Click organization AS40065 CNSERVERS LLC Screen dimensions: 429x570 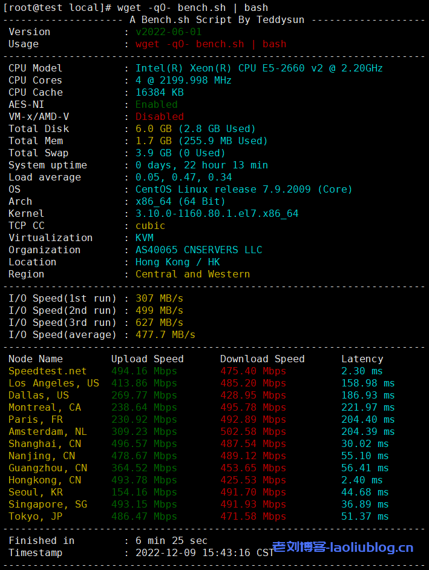[x=198, y=250]
